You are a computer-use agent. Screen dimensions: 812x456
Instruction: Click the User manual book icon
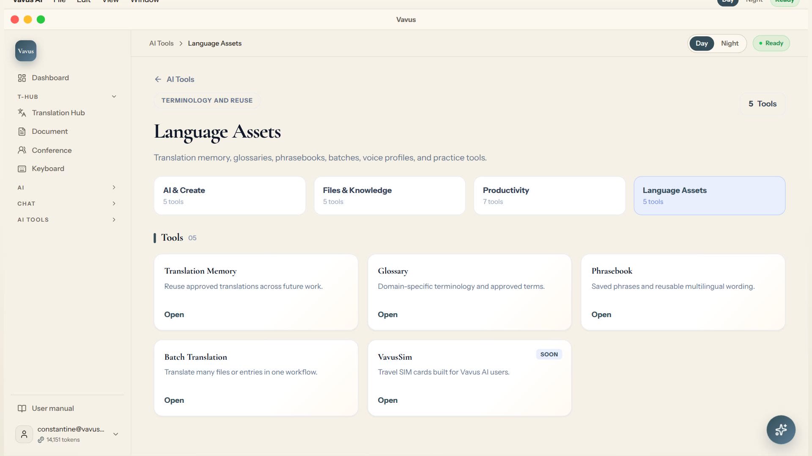(x=22, y=408)
